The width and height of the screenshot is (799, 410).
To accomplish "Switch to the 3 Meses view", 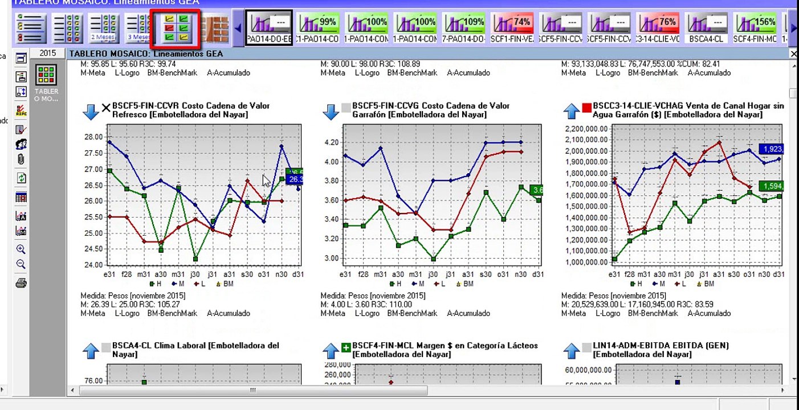I will (x=137, y=28).
